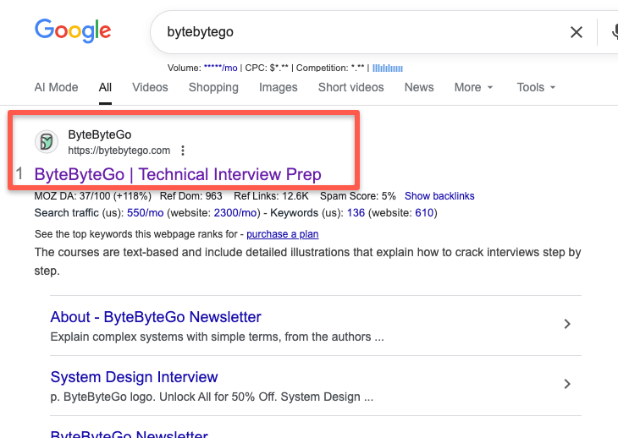Click Show backlinks link
This screenshot has width=618, height=438.
[x=439, y=196]
